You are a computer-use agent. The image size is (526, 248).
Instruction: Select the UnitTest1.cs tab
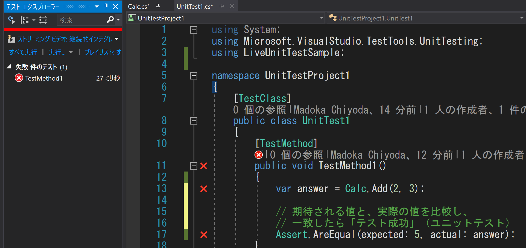point(195,6)
